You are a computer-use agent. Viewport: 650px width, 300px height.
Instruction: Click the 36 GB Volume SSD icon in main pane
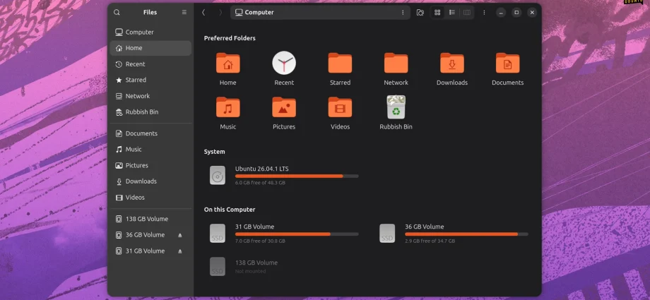(x=387, y=233)
